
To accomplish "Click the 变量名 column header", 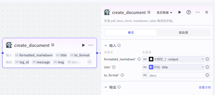I will click(x=108, y=52).
